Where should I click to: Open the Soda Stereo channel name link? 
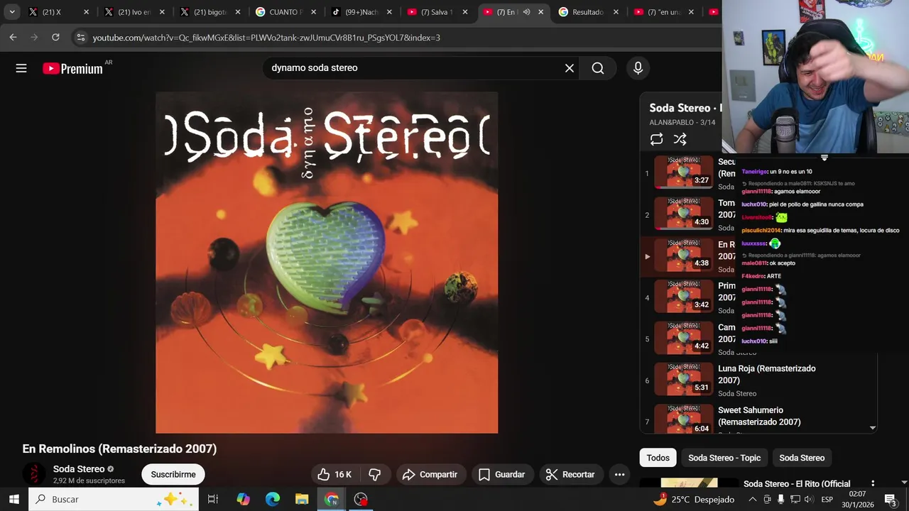[x=79, y=469]
